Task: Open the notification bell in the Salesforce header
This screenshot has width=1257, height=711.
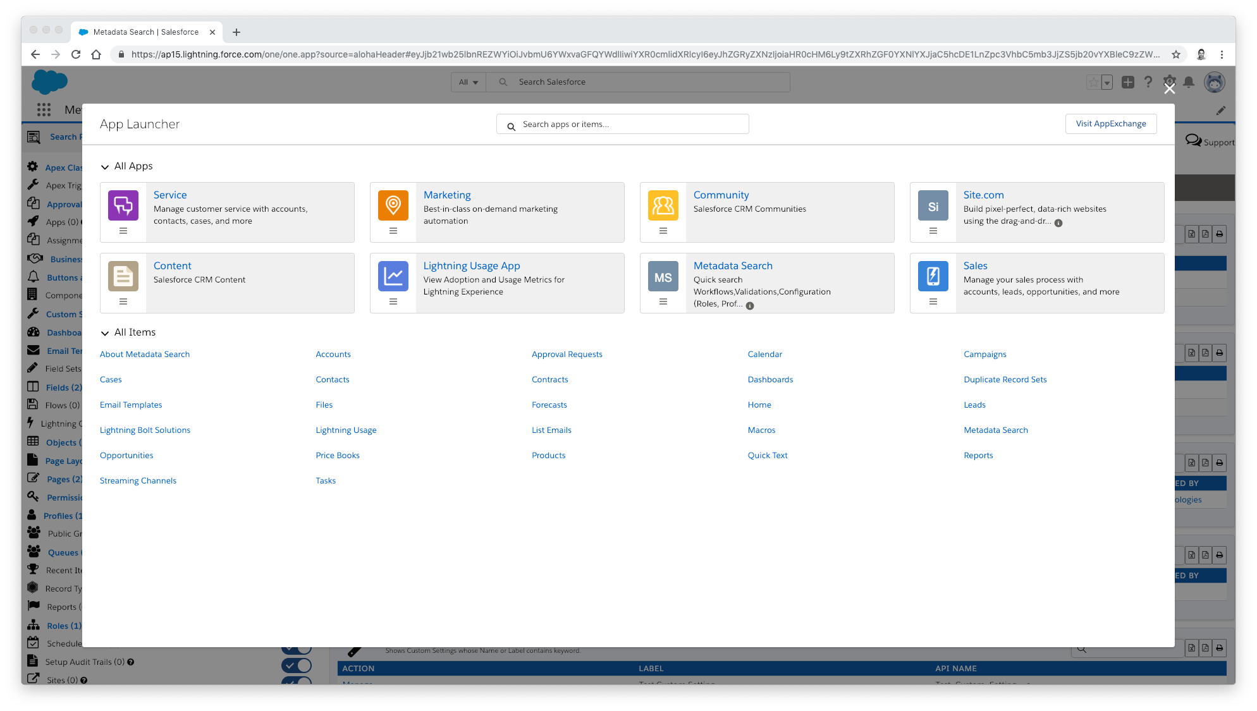Action: [1189, 82]
